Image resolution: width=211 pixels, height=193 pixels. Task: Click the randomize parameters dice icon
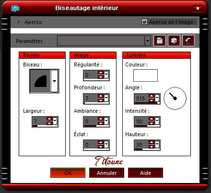point(174,41)
